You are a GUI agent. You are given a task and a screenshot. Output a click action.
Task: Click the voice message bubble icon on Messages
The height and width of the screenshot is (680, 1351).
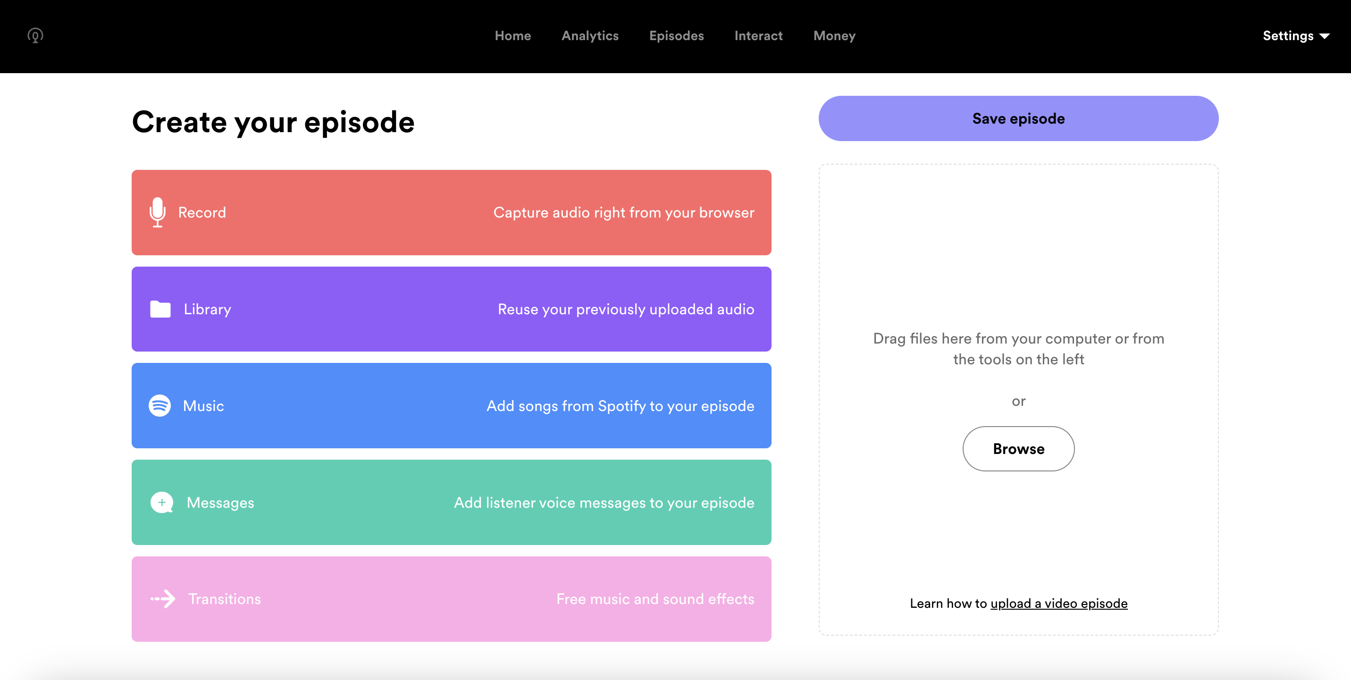click(161, 502)
